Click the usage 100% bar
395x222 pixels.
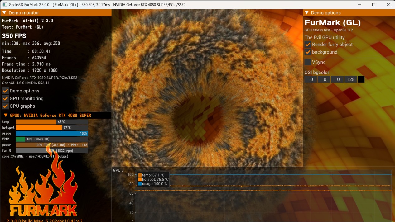coord(52,133)
